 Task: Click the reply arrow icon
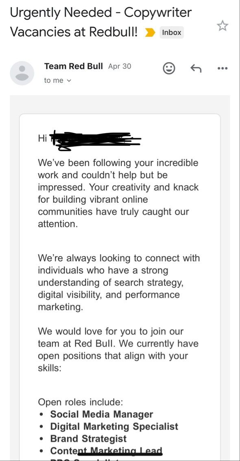(196, 68)
